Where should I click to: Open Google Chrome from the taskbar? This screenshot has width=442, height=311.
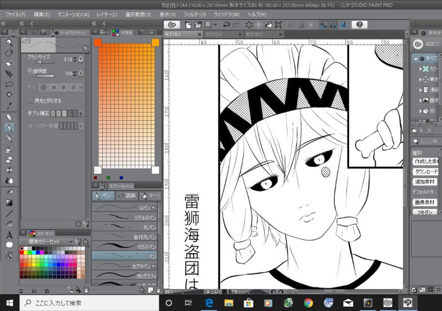(308, 303)
